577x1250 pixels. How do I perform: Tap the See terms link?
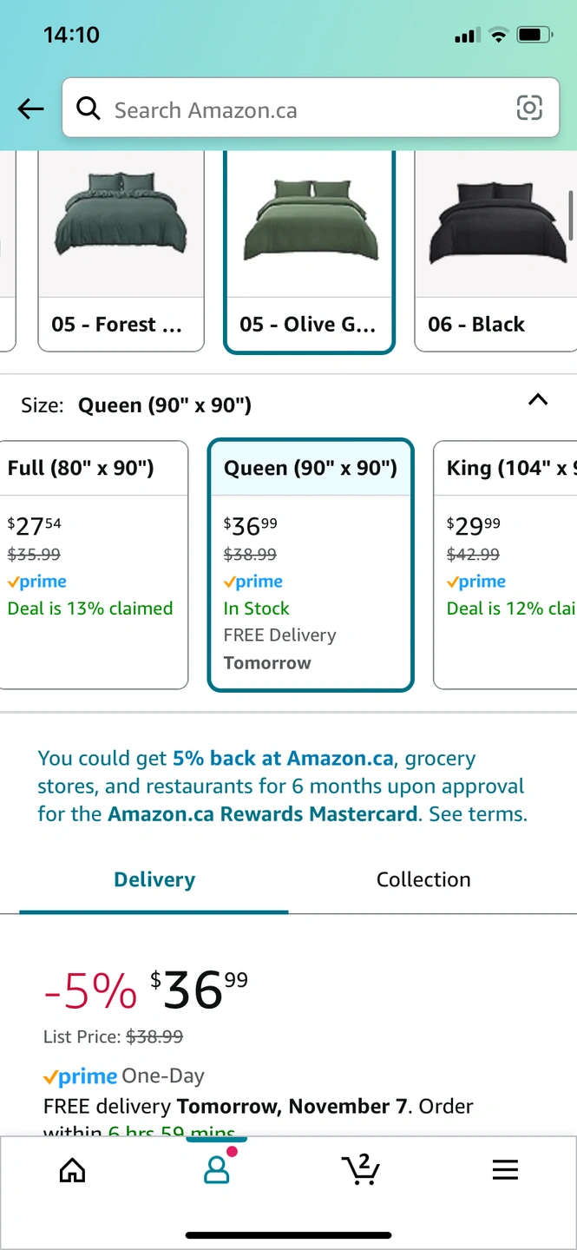click(476, 814)
